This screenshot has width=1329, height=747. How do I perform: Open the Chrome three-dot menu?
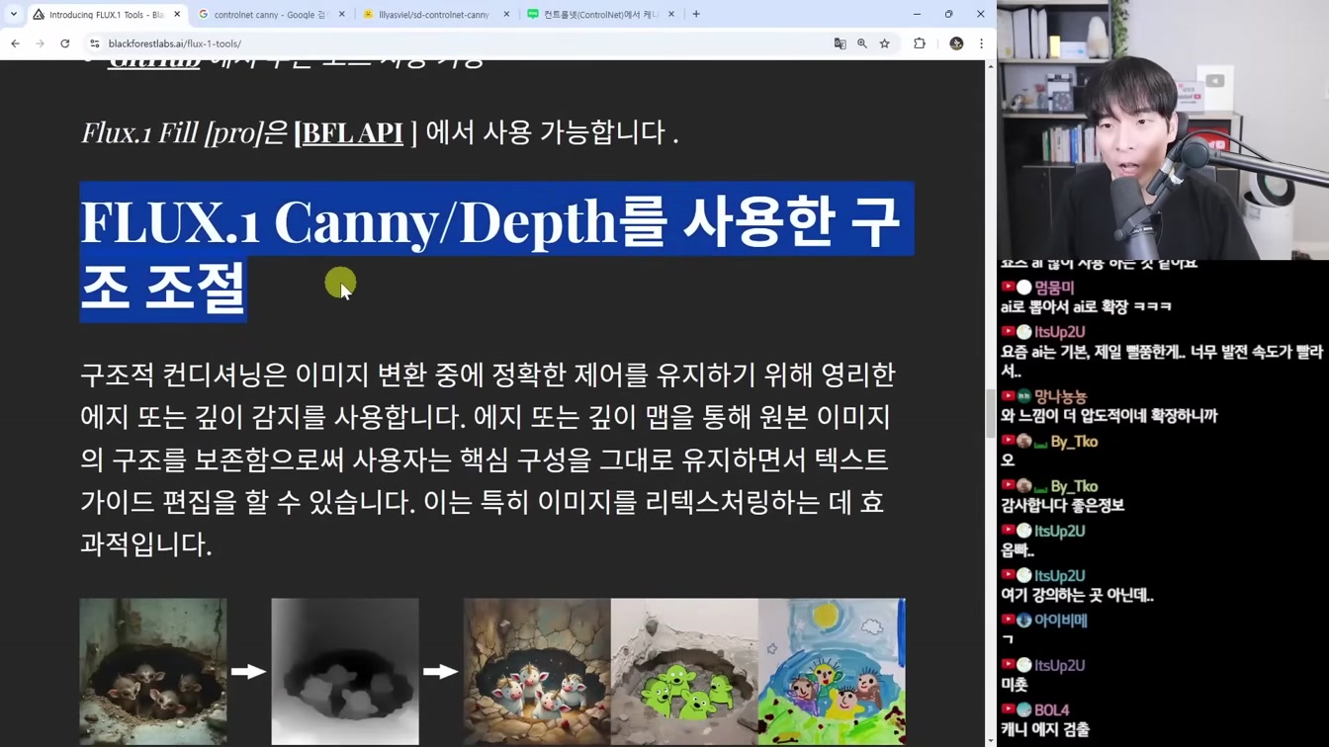click(x=981, y=43)
